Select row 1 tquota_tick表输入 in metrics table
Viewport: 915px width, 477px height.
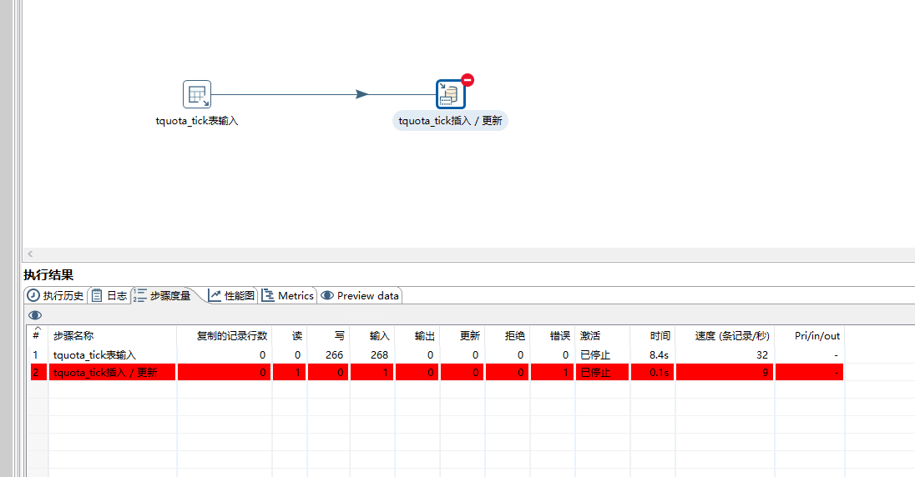(437, 354)
